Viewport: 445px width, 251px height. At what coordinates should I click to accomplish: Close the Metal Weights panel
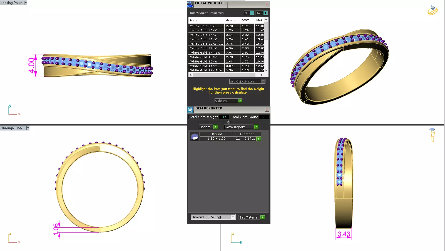click(x=267, y=4)
